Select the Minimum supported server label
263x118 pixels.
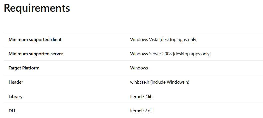[36, 54]
